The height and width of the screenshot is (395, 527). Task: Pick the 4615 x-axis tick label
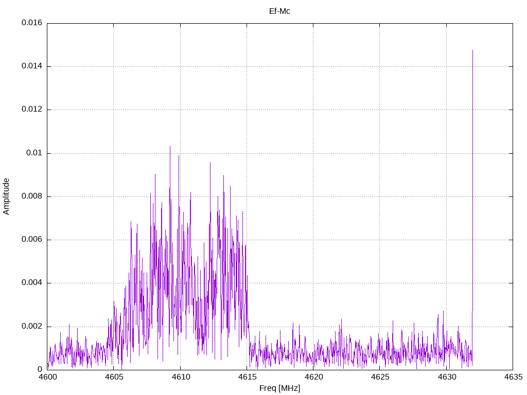247,378
